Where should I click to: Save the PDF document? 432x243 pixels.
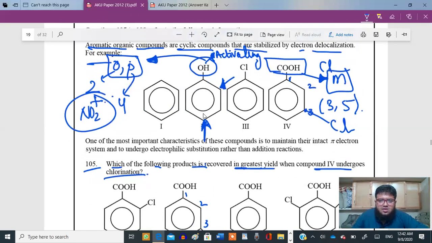(376, 34)
